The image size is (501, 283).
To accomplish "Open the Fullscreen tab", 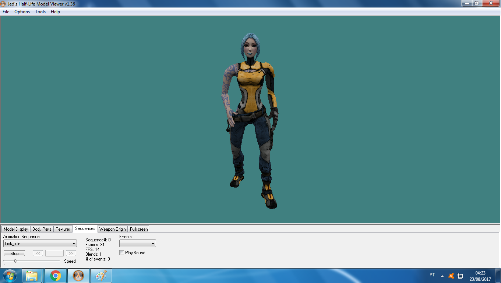I will pos(139,229).
